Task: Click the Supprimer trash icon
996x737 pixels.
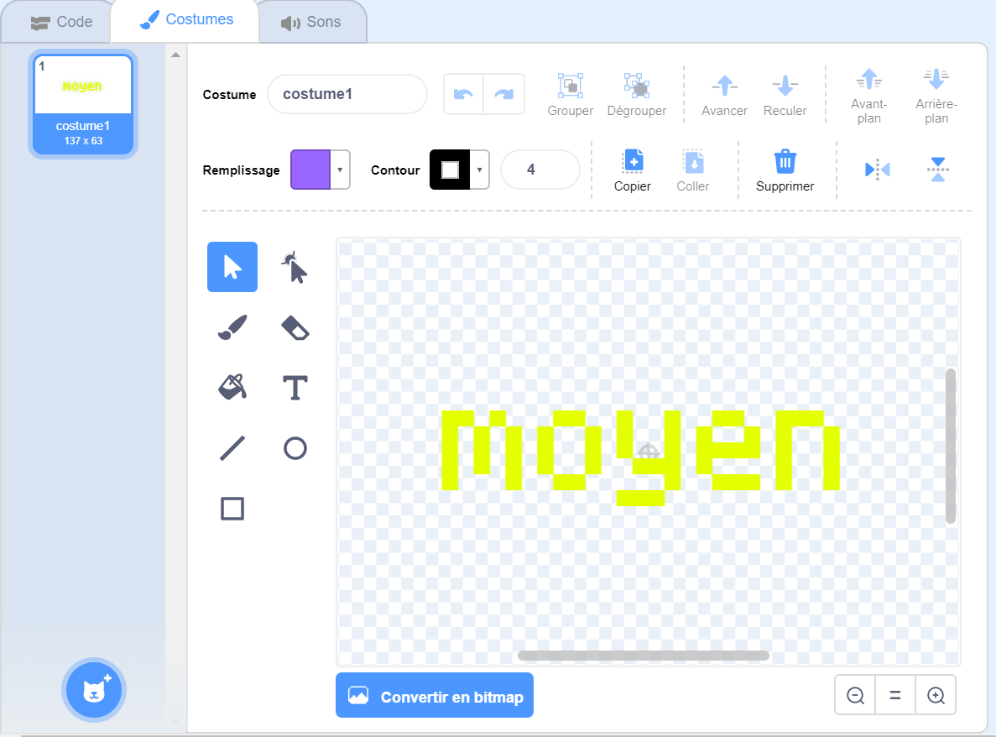Action: [785, 169]
